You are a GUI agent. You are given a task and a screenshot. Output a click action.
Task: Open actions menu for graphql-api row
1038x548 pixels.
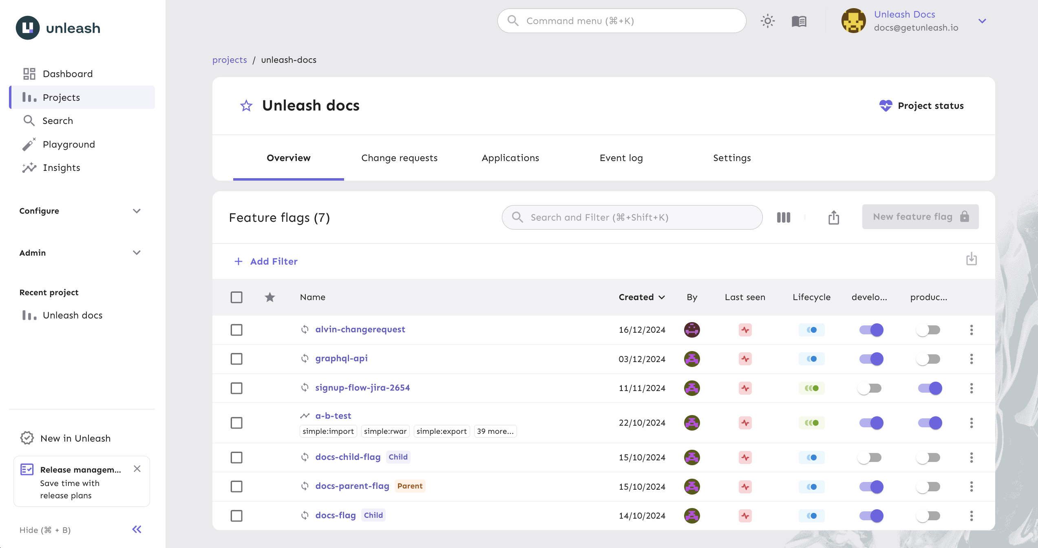(971, 359)
